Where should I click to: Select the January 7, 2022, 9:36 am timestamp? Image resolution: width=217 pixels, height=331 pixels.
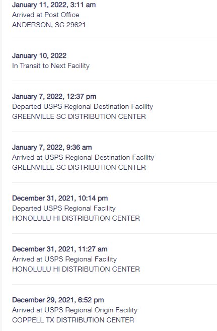52,147
